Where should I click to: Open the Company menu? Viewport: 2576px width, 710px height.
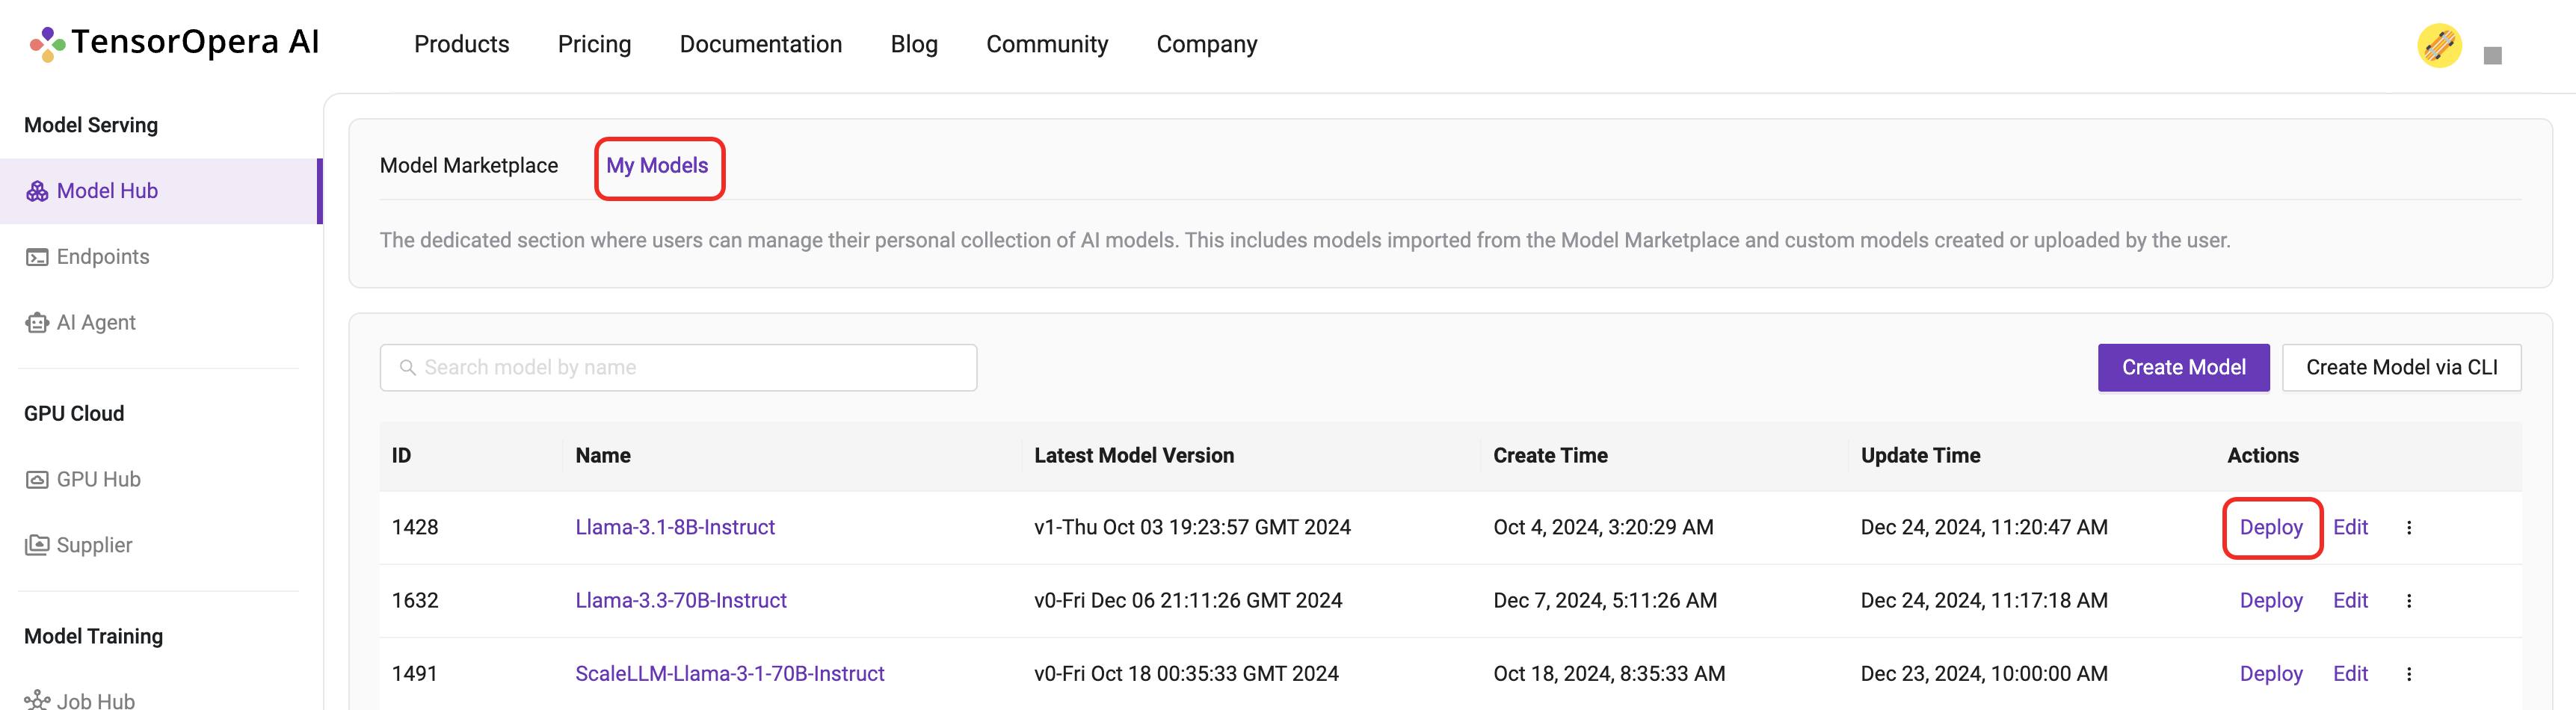pyautogui.click(x=1206, y=44)
